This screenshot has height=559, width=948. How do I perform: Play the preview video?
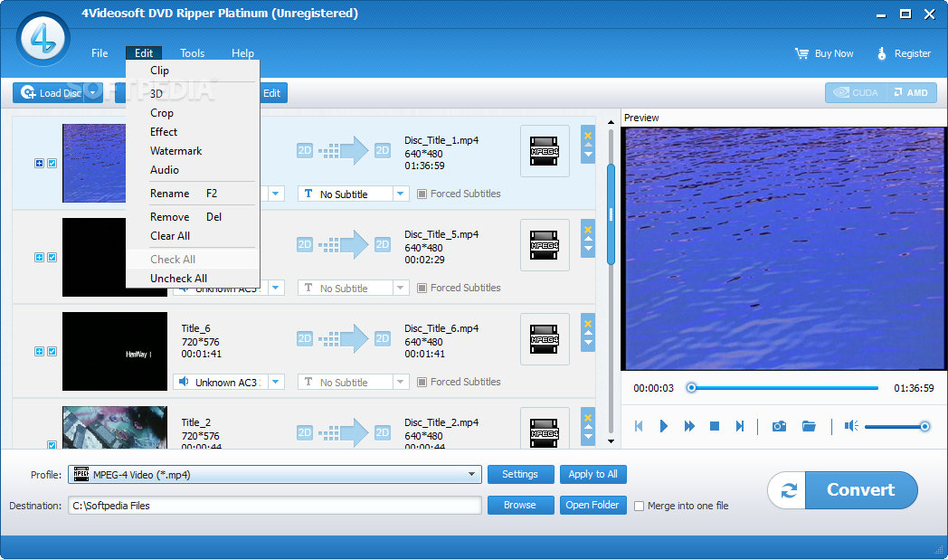(x=663, y=426)
